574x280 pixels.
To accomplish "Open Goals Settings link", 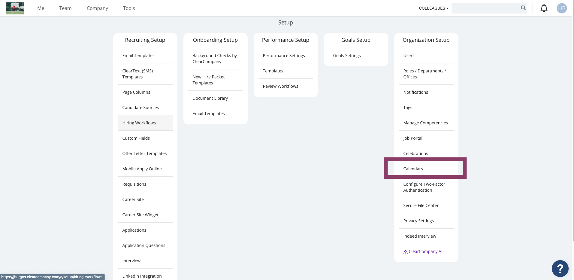I will point(347,56).
